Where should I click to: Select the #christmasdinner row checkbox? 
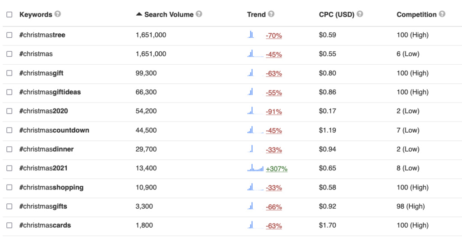(9, 149)
